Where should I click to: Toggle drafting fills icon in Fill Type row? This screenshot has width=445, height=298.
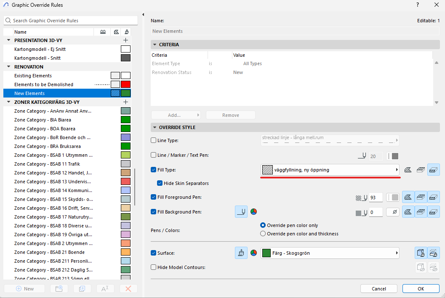point(408,170)
